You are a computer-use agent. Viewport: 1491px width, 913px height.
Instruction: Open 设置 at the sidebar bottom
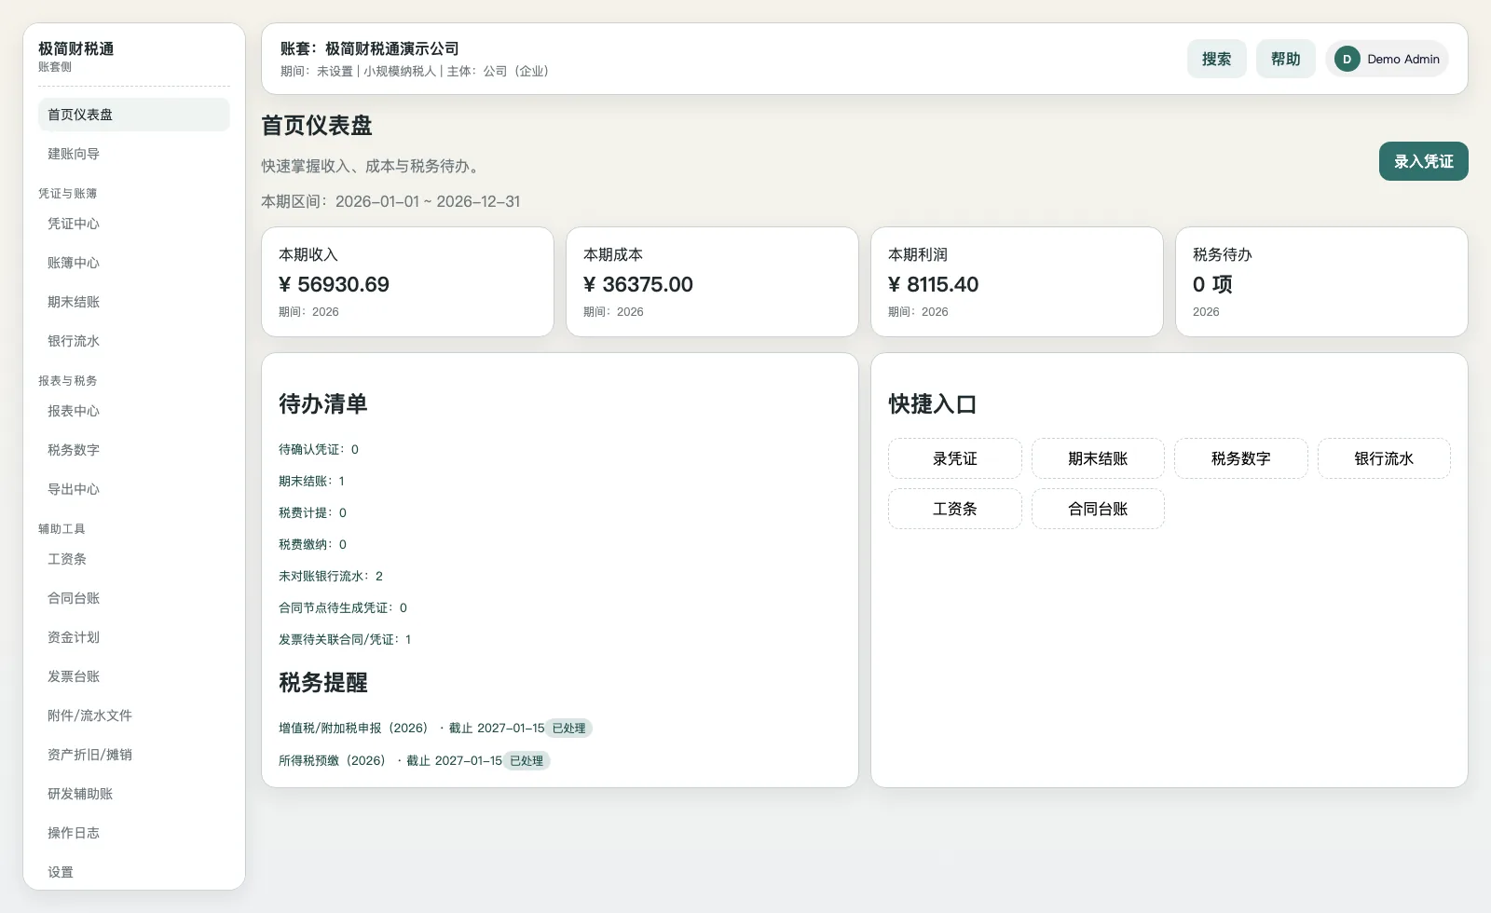(61, 872)
